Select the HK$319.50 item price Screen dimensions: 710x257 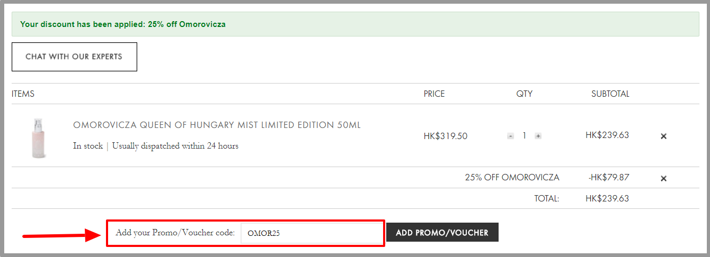click(x=445, y=136)
